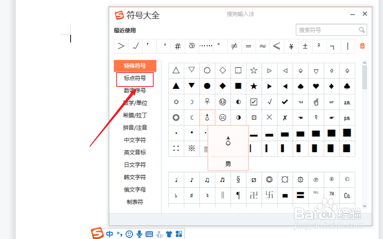This screenshot has height=239, width=383.
Task: Open voice input with the microphone icon
Action: [x=139, y=234]
